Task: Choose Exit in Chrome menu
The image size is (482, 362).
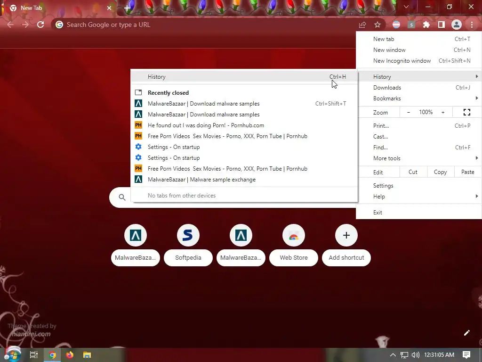Action: (419, 213)
